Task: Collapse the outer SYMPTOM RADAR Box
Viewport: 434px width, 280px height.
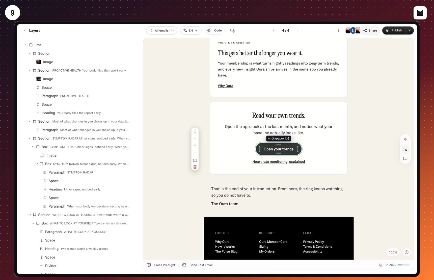Action: pos(33,147)
